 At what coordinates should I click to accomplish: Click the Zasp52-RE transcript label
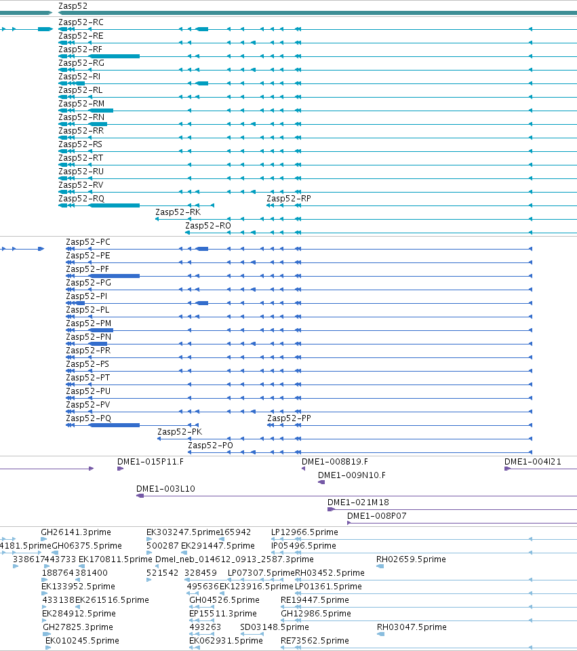coord(81,36)
